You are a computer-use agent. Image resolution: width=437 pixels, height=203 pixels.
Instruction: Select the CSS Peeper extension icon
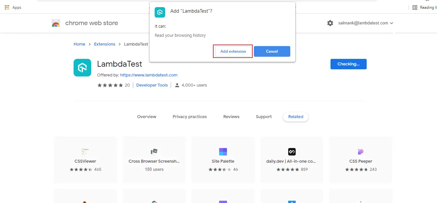point(361,151)
